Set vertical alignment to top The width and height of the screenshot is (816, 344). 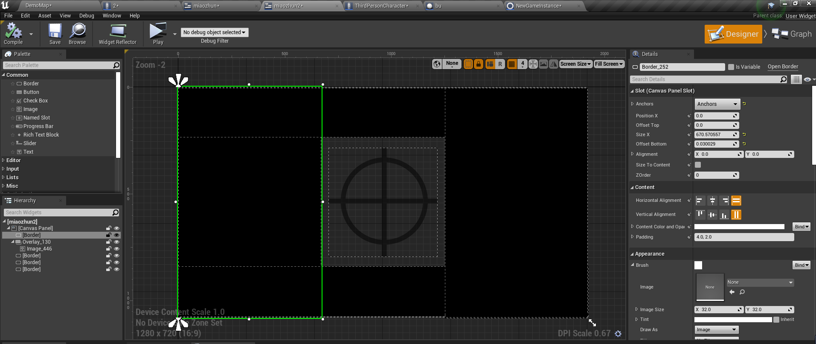[x=700, y=215]
